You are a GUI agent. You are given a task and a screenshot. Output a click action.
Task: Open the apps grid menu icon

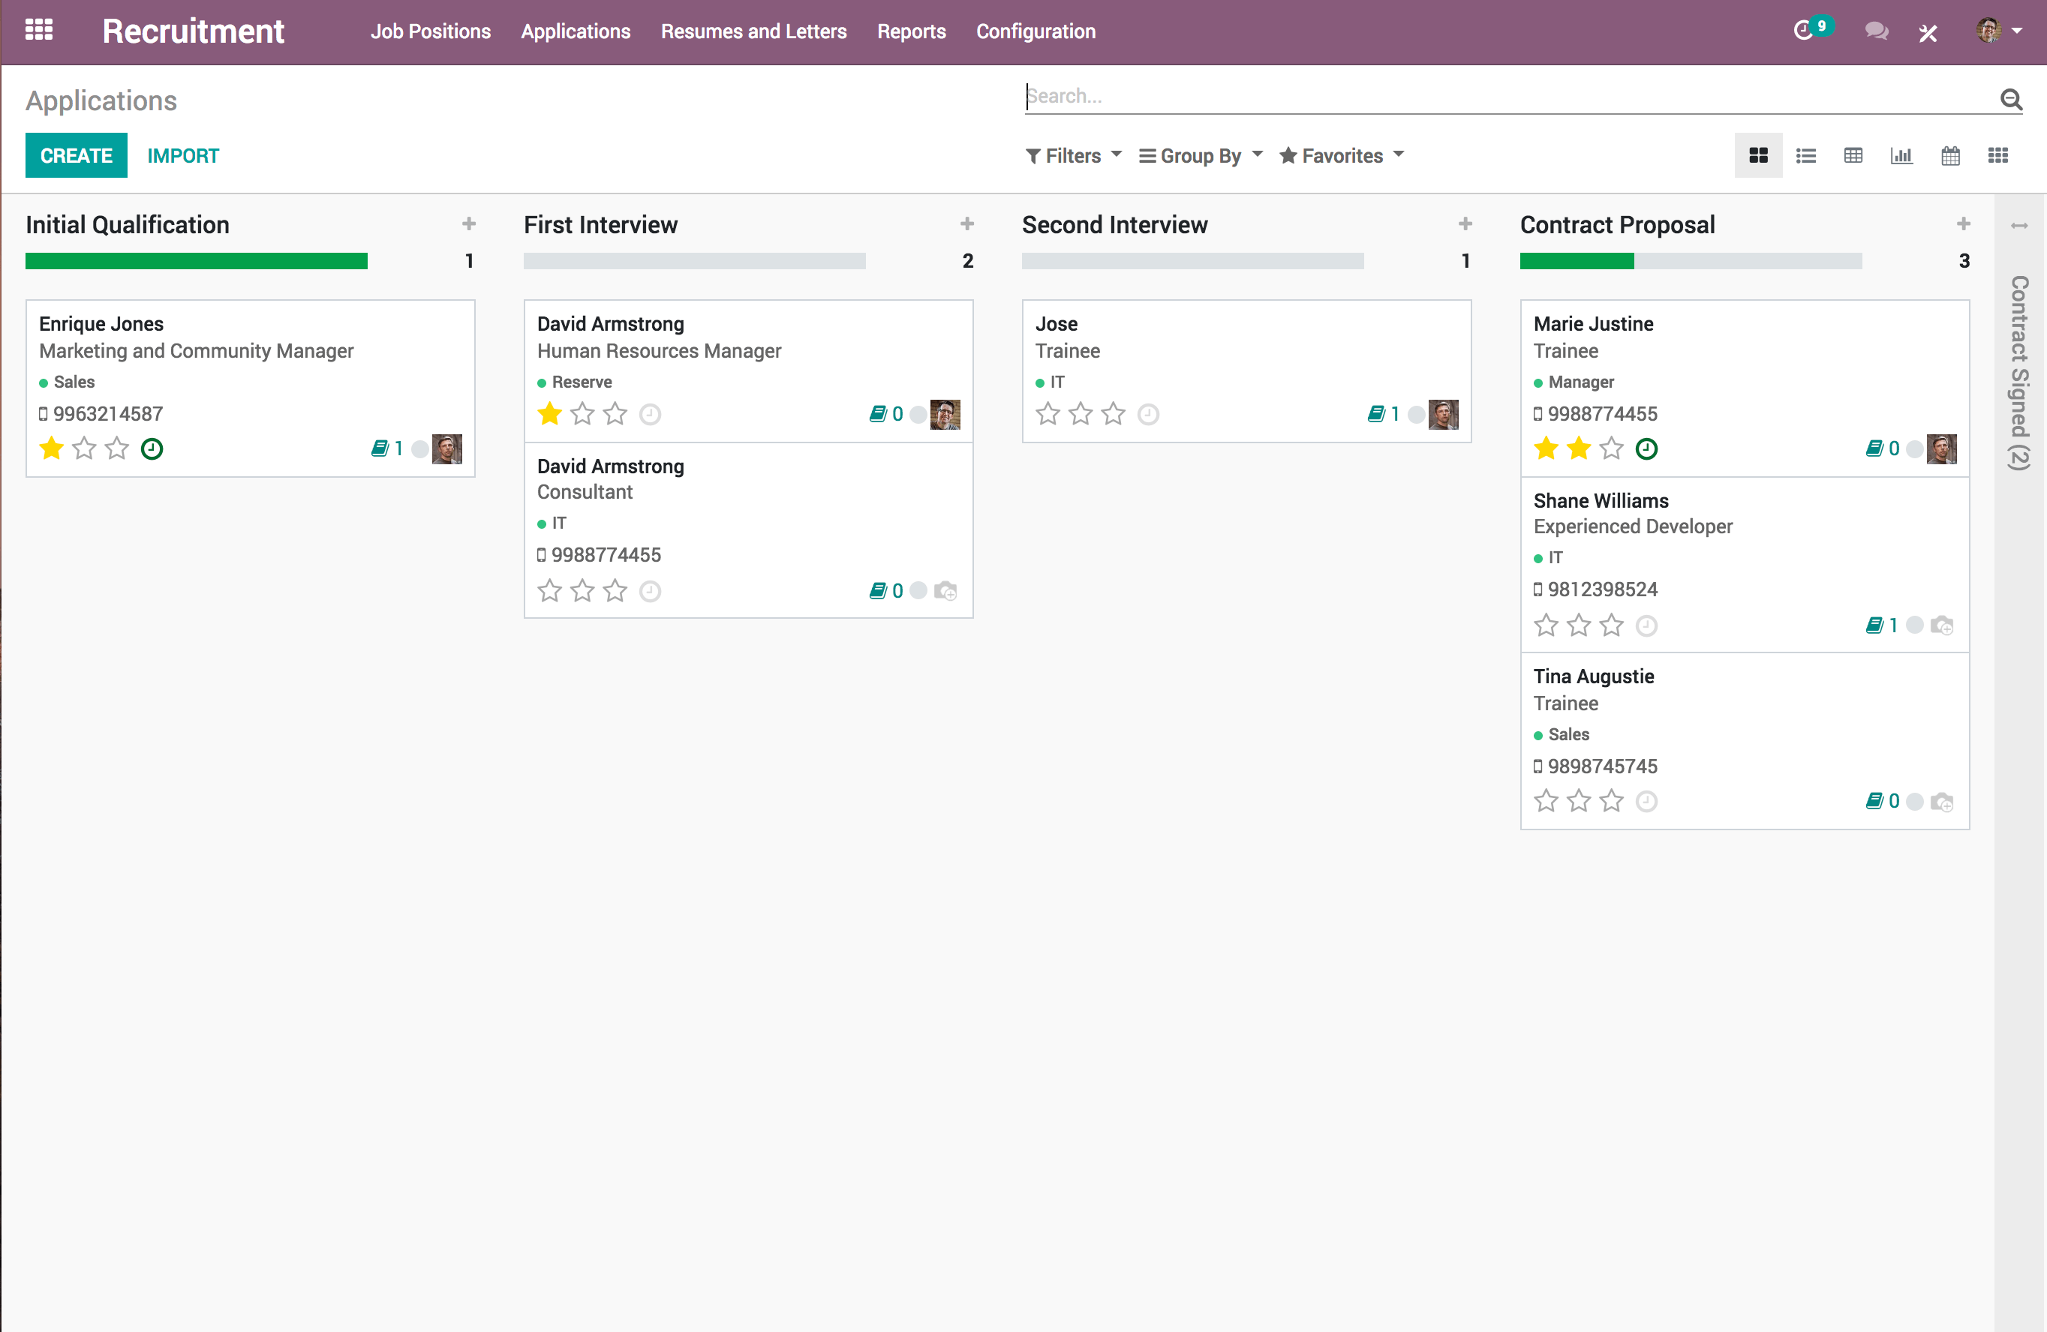point(39,31)
